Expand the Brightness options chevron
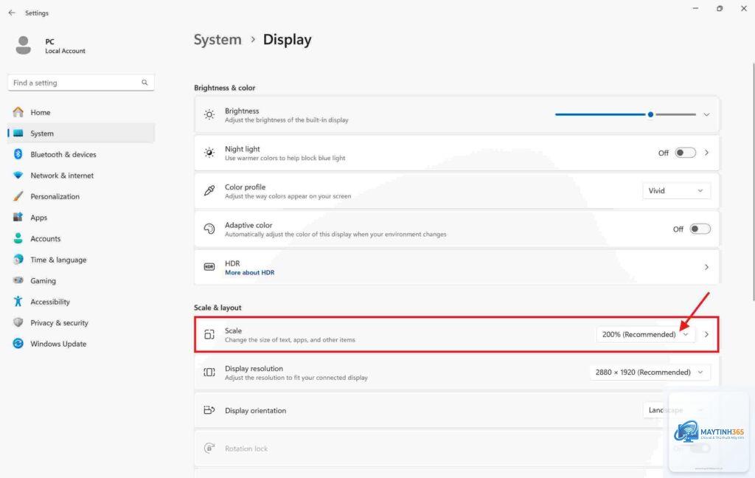The image size is (755, 478). pos(706,114)
